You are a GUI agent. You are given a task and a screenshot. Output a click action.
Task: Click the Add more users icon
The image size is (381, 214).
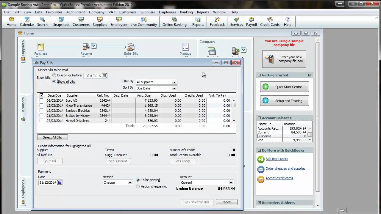(261, 159)
